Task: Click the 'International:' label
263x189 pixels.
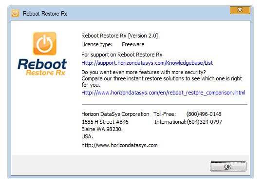Action: coord(170,122)
